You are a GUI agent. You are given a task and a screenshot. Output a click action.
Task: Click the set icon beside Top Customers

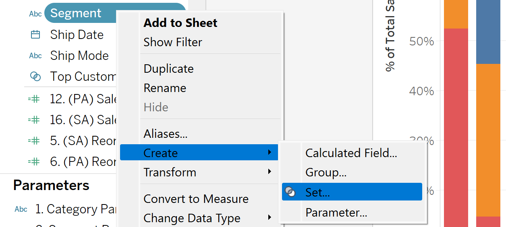click(x=35, y=76)
